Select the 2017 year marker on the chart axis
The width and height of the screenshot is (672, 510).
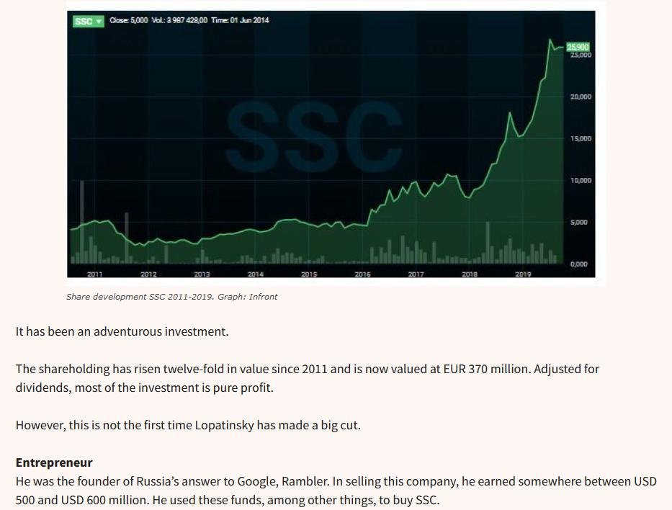coord(416,274)
